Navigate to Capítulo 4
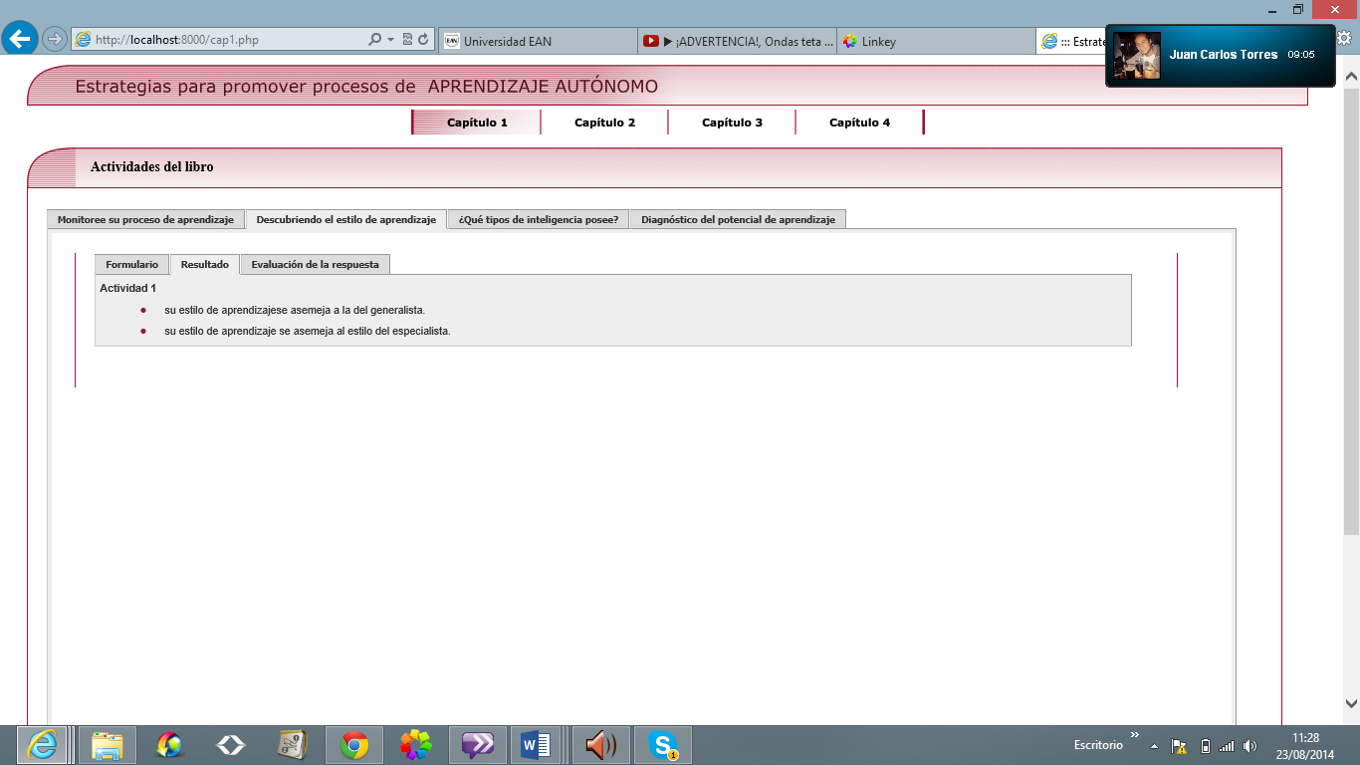 pos(859,123)
